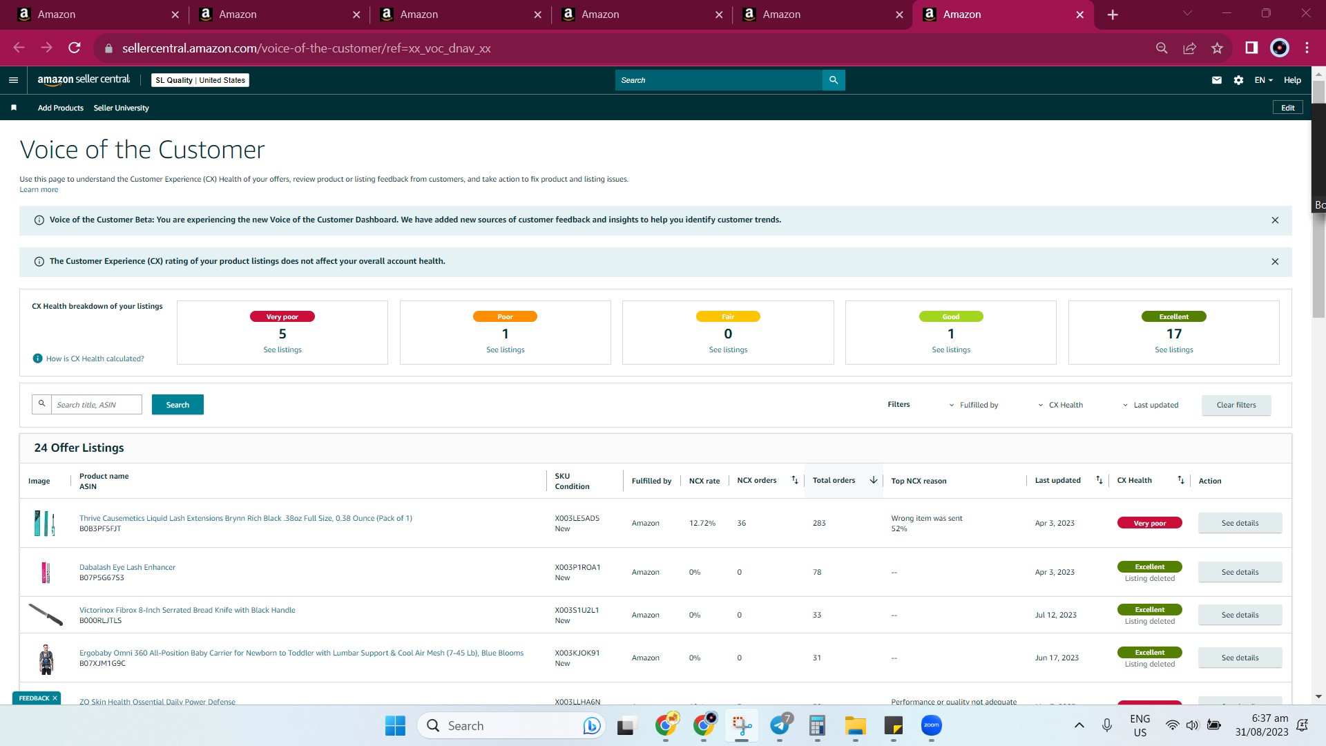Viewport: 1326px width, 746px height.
Task: Open the Help menu
Action: point(1292,80)
